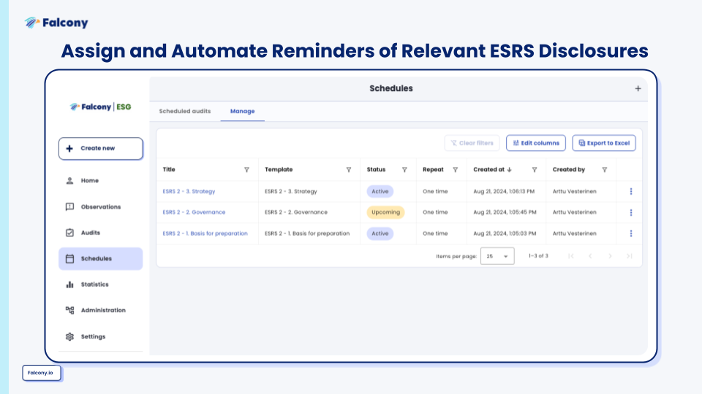Go to first page of results
702x394 pixels.
pyautogui.click(x=571, y=256)
